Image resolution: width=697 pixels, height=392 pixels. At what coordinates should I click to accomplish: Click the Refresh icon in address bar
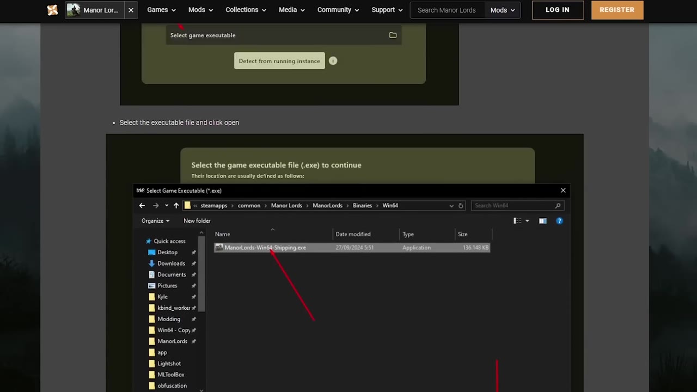[461, 206]
